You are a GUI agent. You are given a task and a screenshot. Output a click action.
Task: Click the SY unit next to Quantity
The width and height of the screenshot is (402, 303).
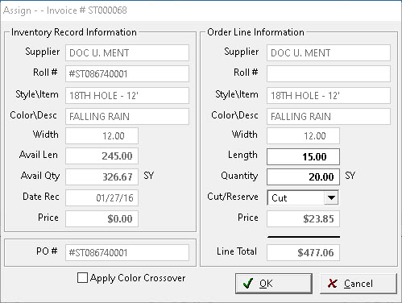pyautogui.click(x=350, y=176)
